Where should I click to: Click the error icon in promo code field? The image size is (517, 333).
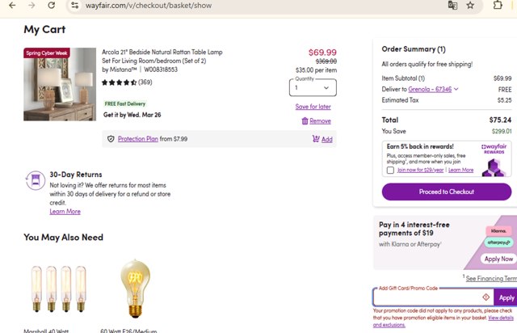[485, 297]
